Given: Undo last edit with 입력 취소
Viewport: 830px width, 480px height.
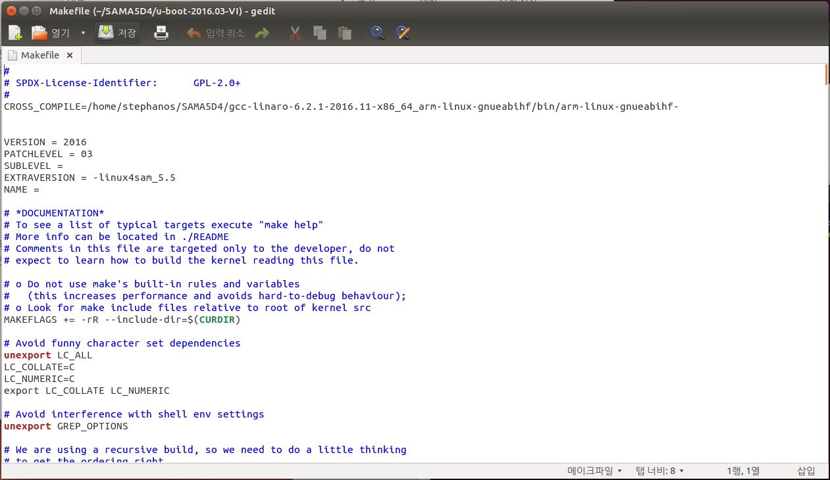Looking at the screenshot, I should tap(216, 33).
